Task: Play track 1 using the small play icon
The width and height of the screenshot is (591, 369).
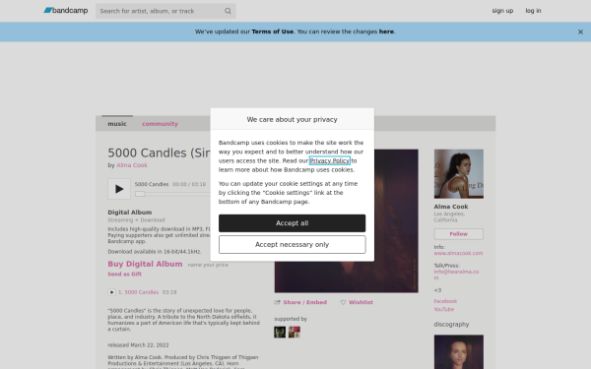Action: point(111,292)
